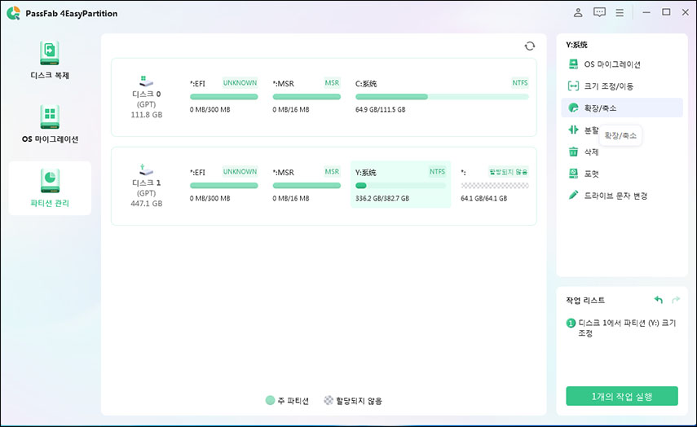Click the PassFab 4EasyPartition logo
Image resolution: width=697 pixels, height=427 pixels.
coord(13,13)
